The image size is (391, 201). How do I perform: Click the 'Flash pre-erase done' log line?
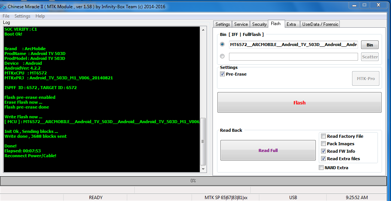click(27, 107)
